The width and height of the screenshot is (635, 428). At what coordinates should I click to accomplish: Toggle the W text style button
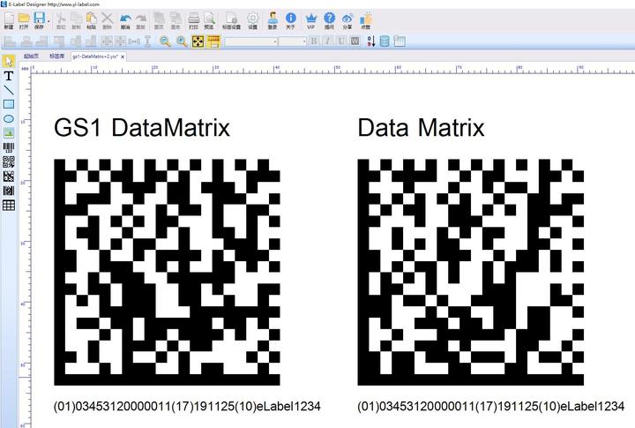tap(355, 41)
